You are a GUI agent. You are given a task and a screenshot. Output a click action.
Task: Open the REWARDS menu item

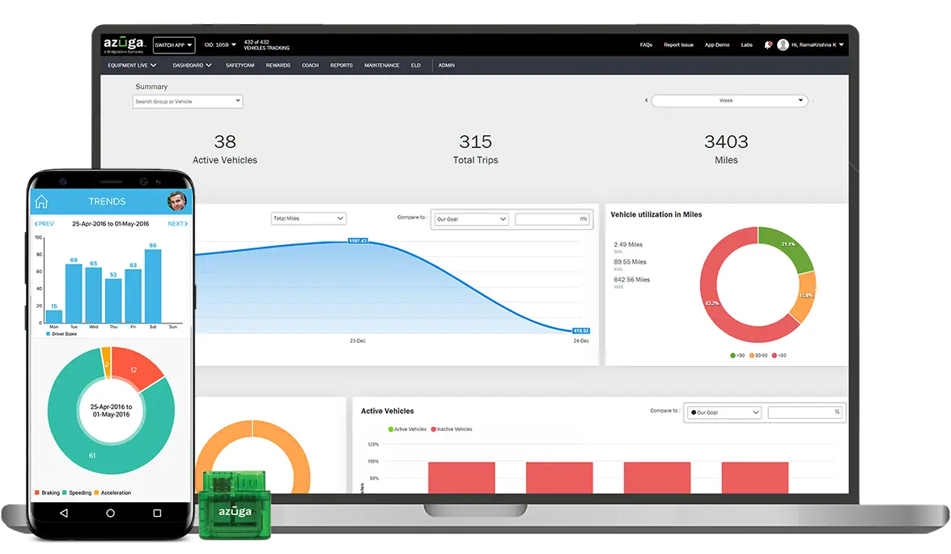[278, 66]
